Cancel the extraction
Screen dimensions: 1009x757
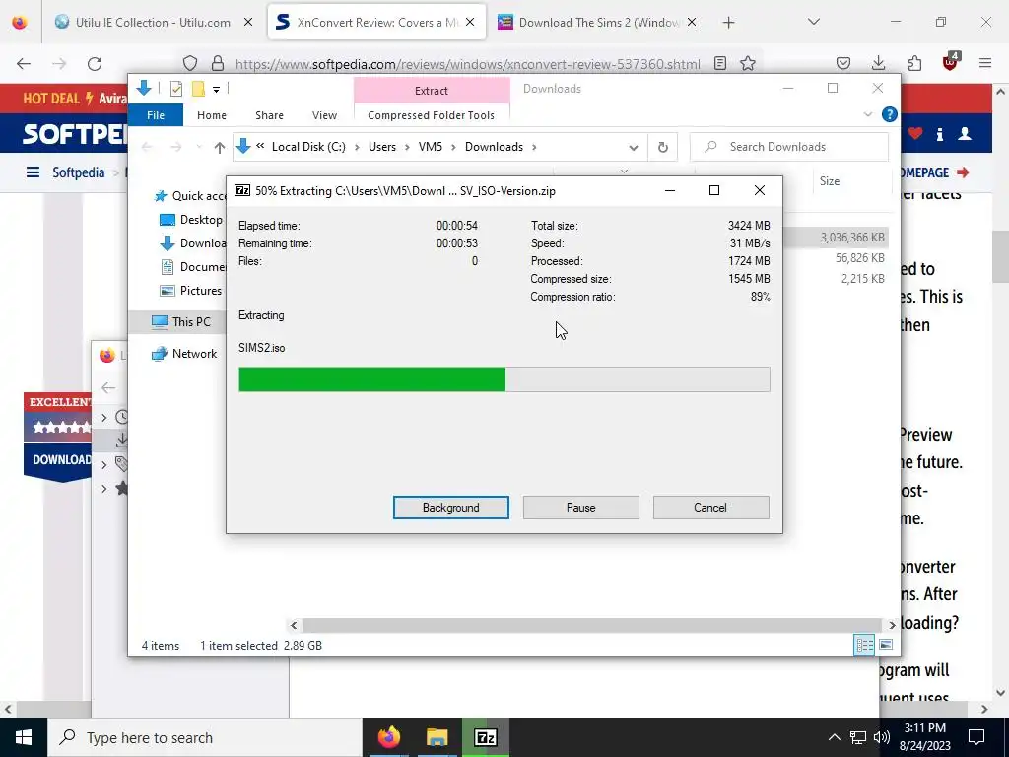[710, 508]
